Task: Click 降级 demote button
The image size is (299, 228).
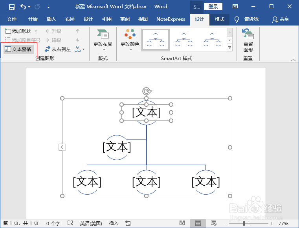Action: coord(53,40)
